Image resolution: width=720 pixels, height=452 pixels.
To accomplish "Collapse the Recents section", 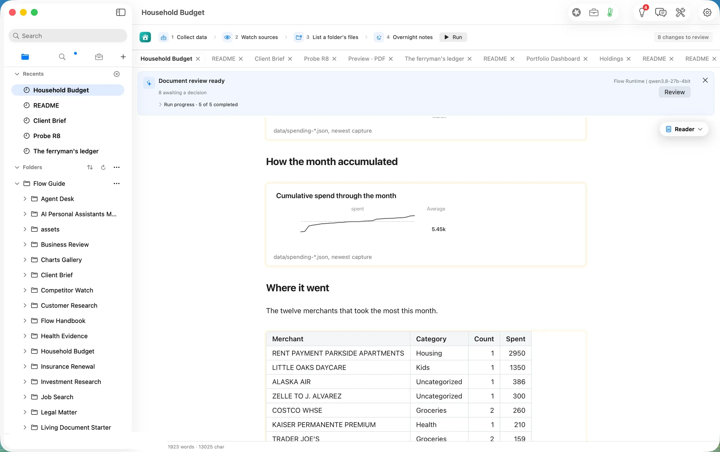I will point(17,74).
